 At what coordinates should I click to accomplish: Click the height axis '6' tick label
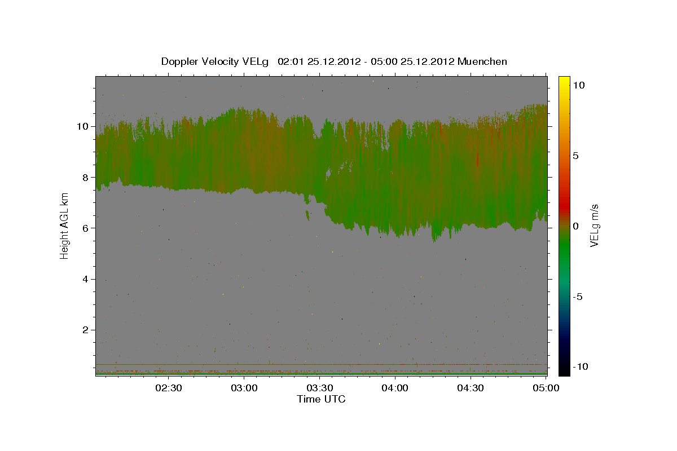[x=86, y=228]
